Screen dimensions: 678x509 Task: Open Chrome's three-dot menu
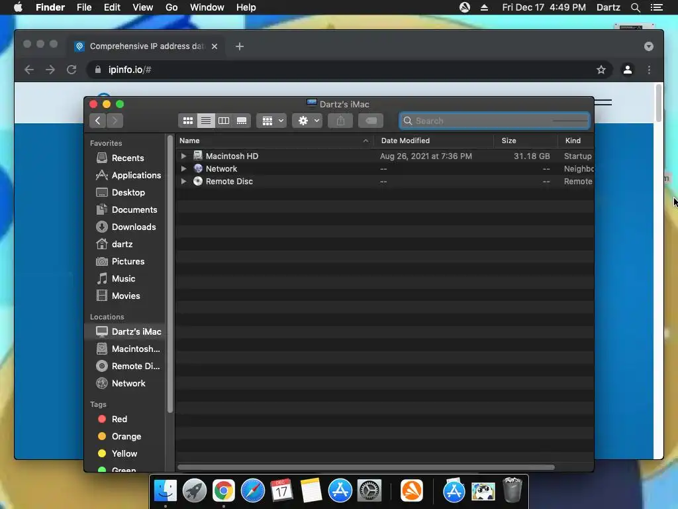(x=649, y=70)
